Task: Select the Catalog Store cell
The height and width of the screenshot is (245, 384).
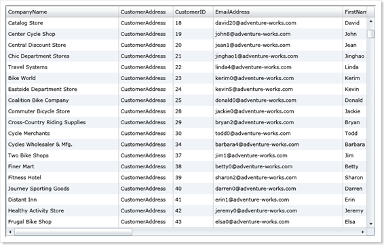Action: (62, 23)
